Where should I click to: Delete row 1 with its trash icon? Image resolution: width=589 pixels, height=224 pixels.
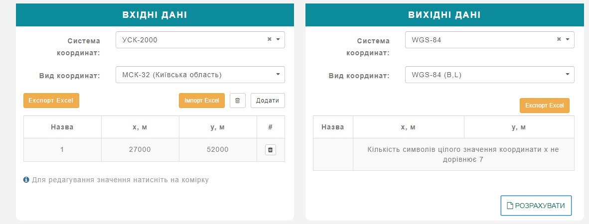pyautogui.click(x=271, y=150)
